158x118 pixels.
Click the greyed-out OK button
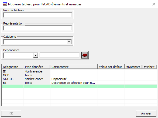(11, 113)
